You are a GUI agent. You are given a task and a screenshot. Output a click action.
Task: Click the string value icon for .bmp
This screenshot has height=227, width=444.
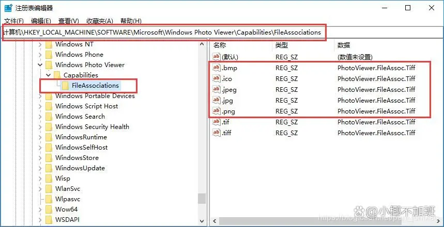coord(217,68)
